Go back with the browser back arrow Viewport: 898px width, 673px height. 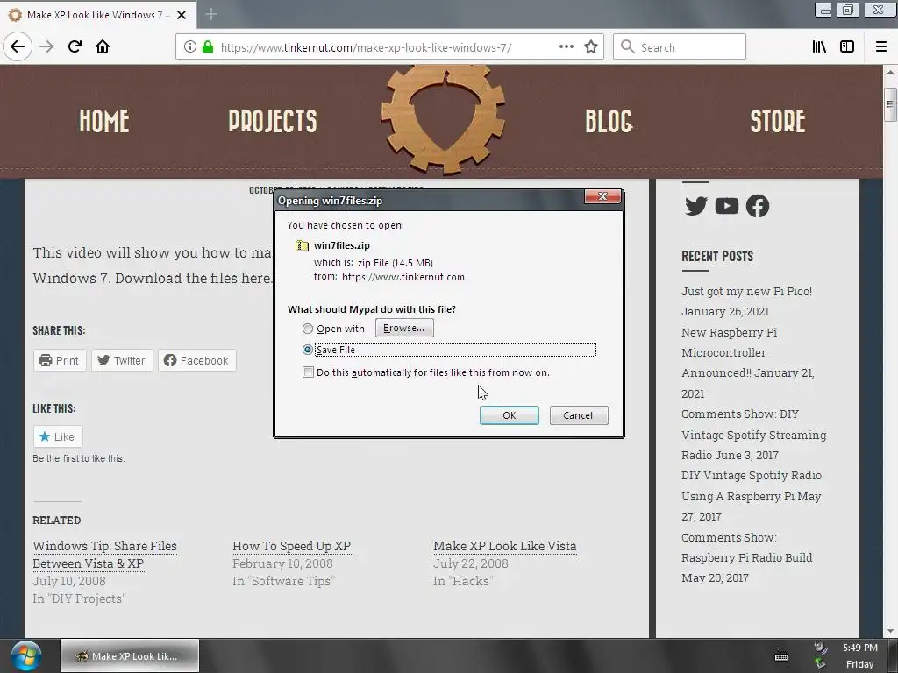coord(18,46)
